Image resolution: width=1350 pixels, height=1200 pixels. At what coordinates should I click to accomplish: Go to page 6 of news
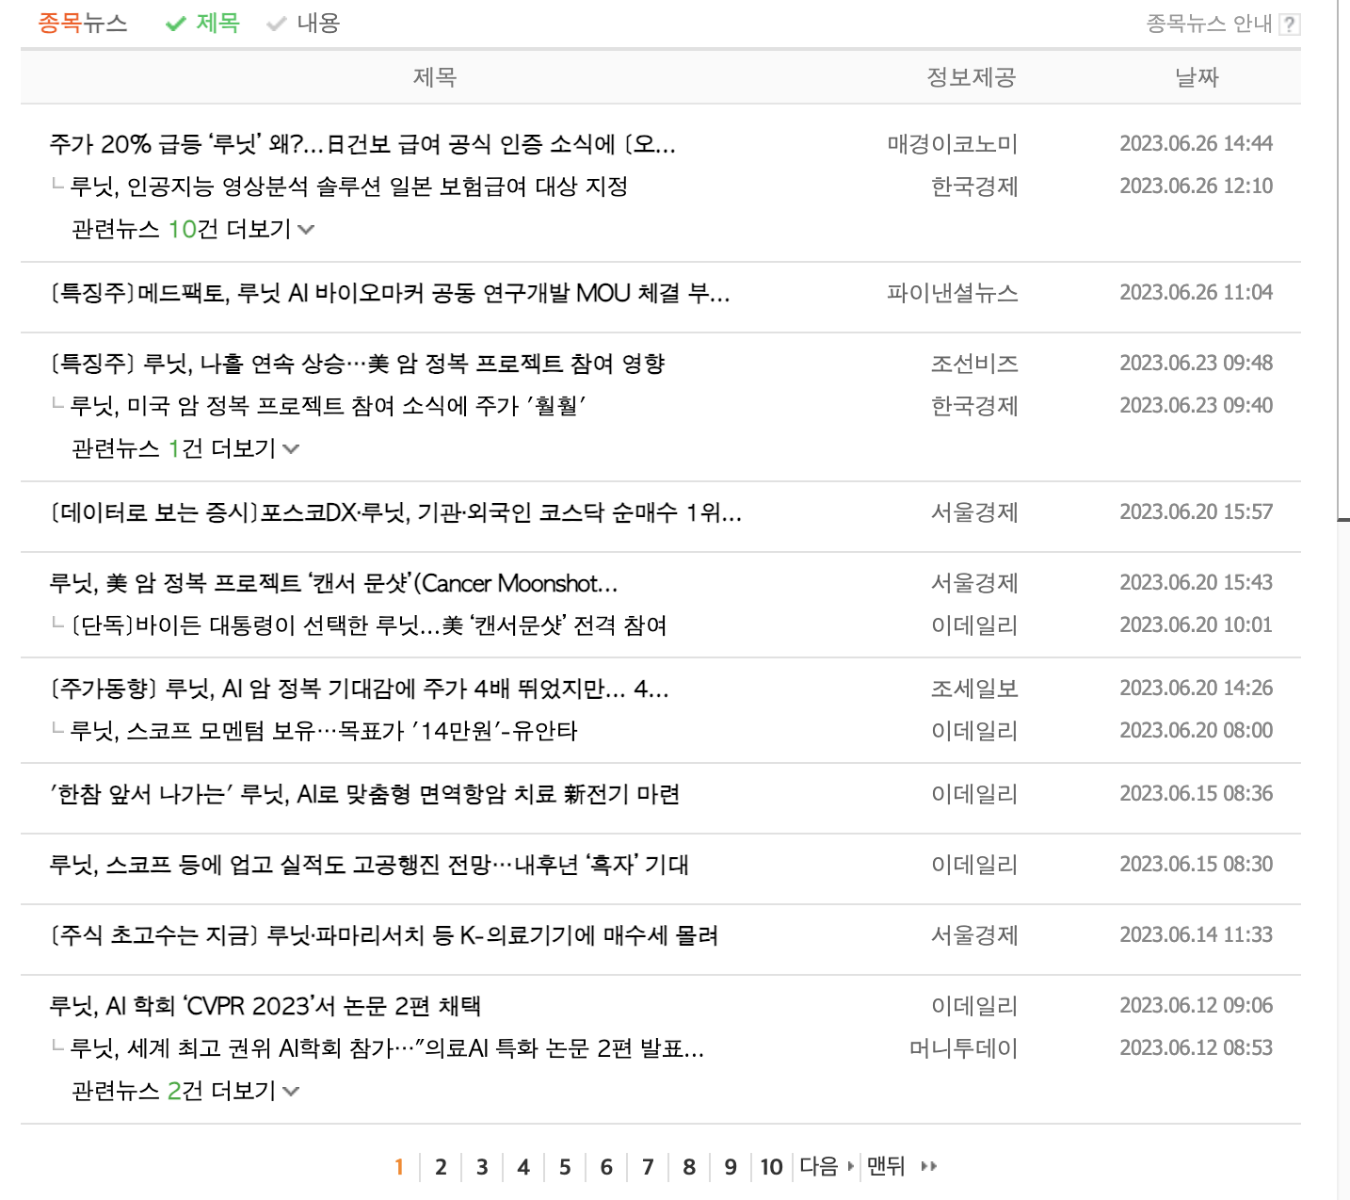click(606, 1167)
